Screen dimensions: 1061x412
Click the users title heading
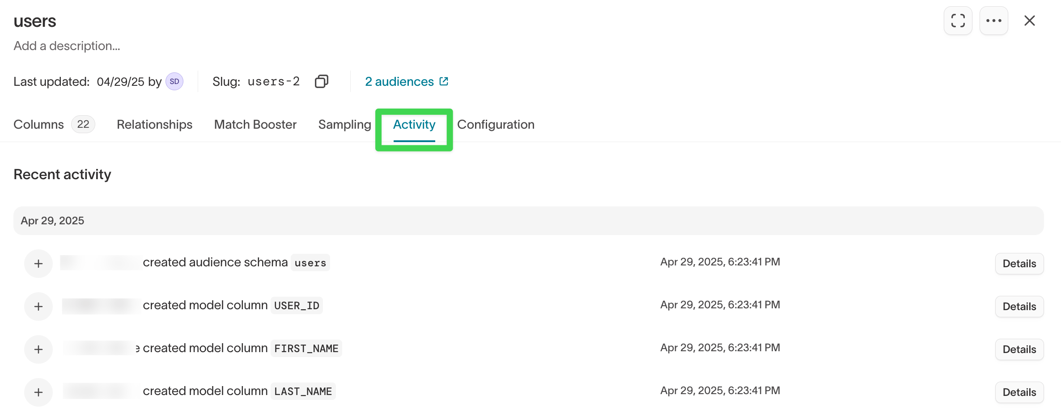pos(35,21)
